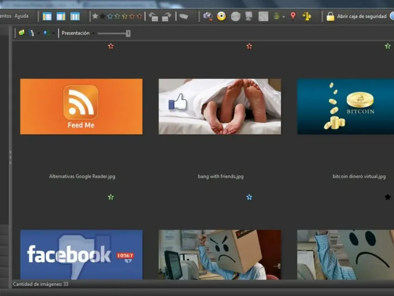Click the blue sort arrows icon

click(45, 33)
